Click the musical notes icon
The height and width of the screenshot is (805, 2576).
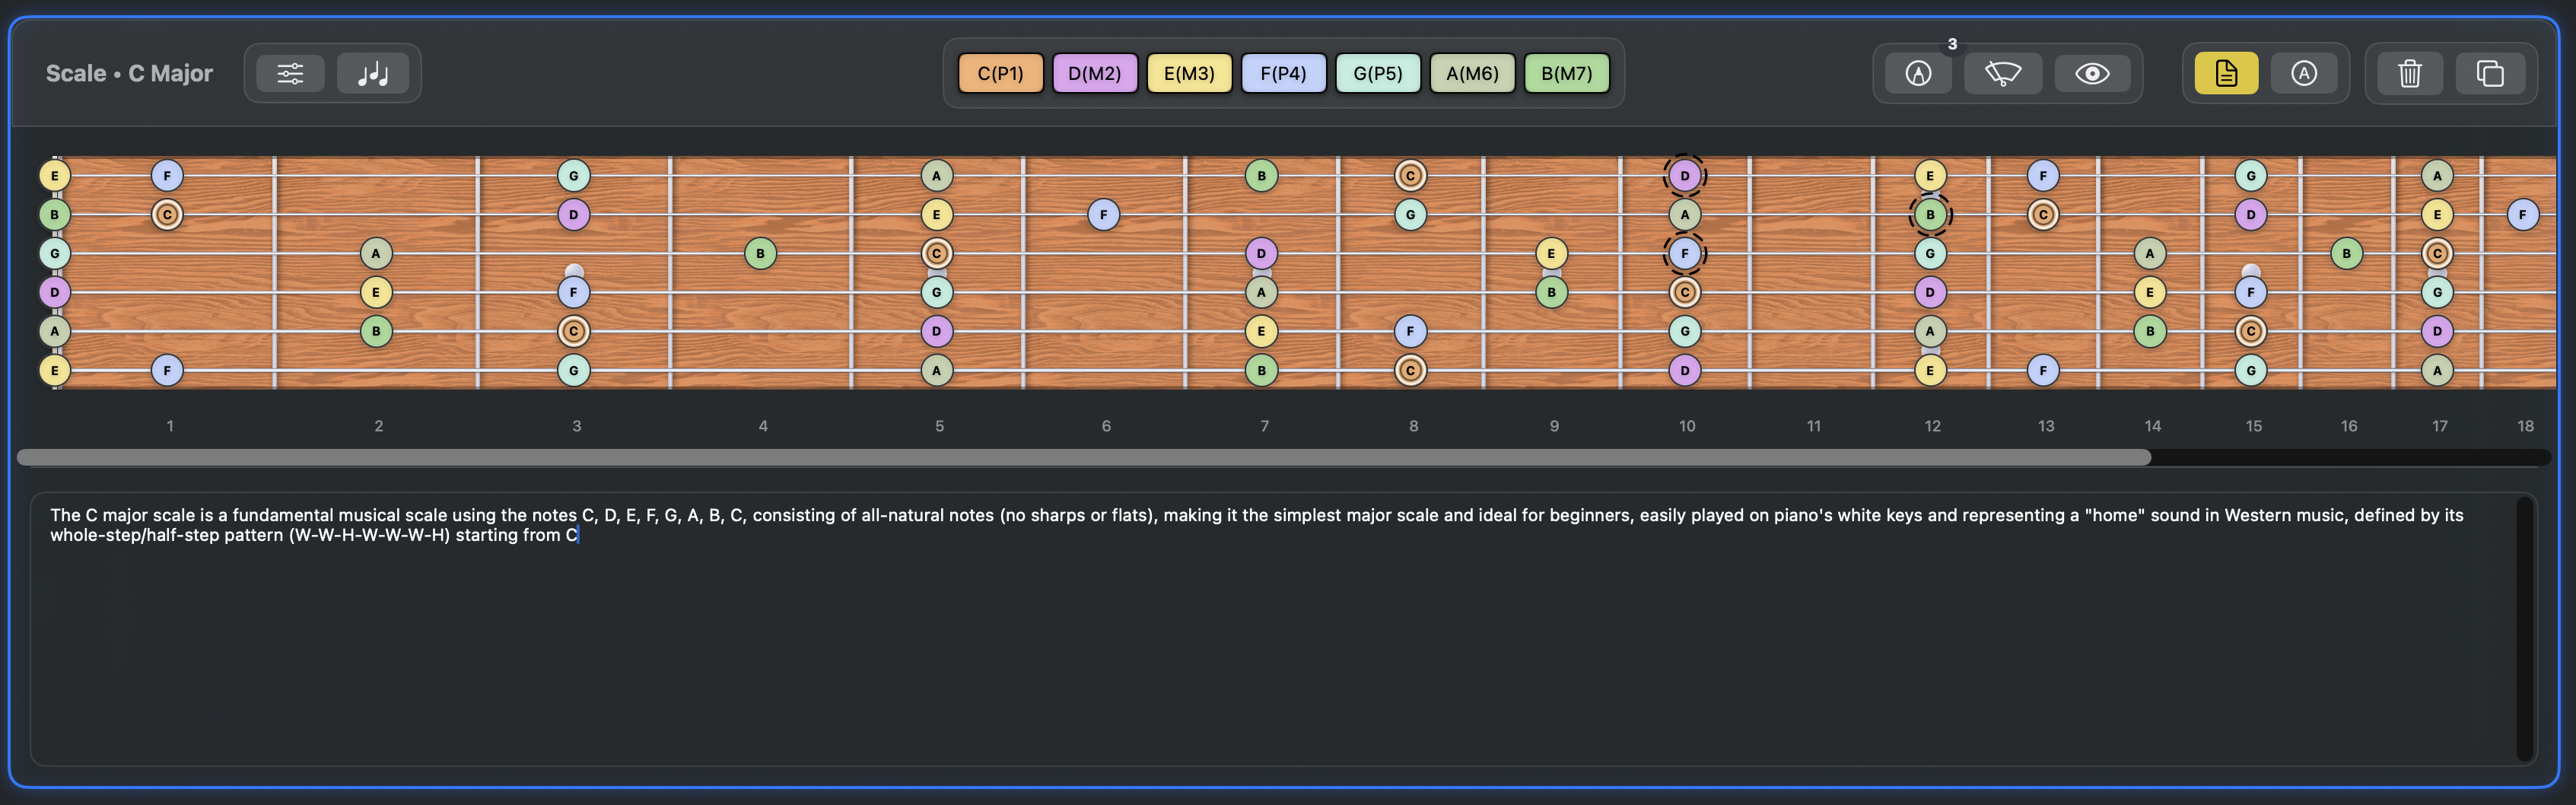(x=375, y=72)
